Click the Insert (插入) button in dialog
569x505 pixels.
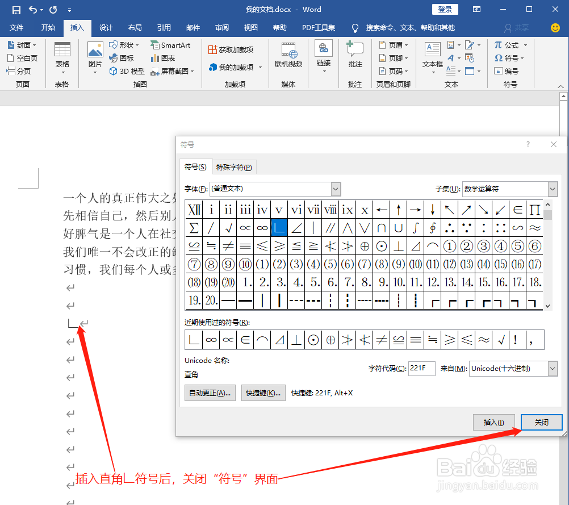[493, 422]
